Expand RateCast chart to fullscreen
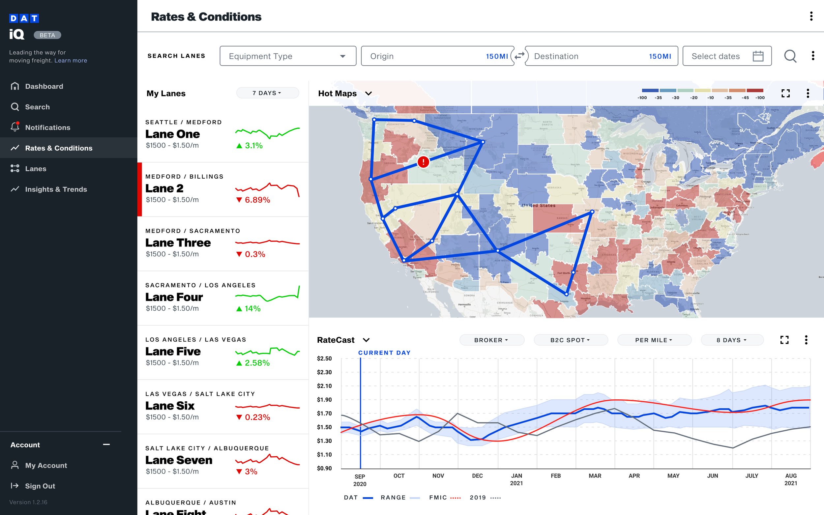This screenshot has height=515, width=824. coord(784,340)
